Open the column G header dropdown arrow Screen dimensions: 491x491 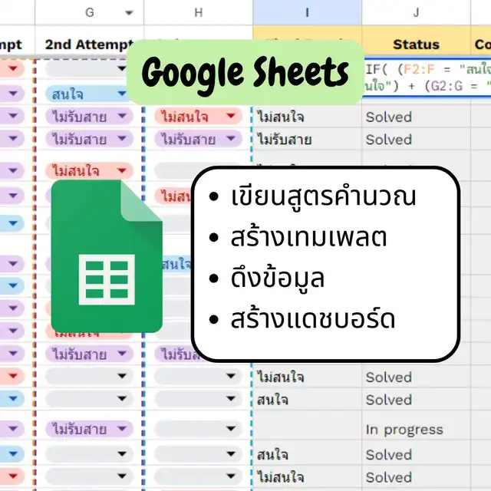pyautogui.click(x=129, y=12)
